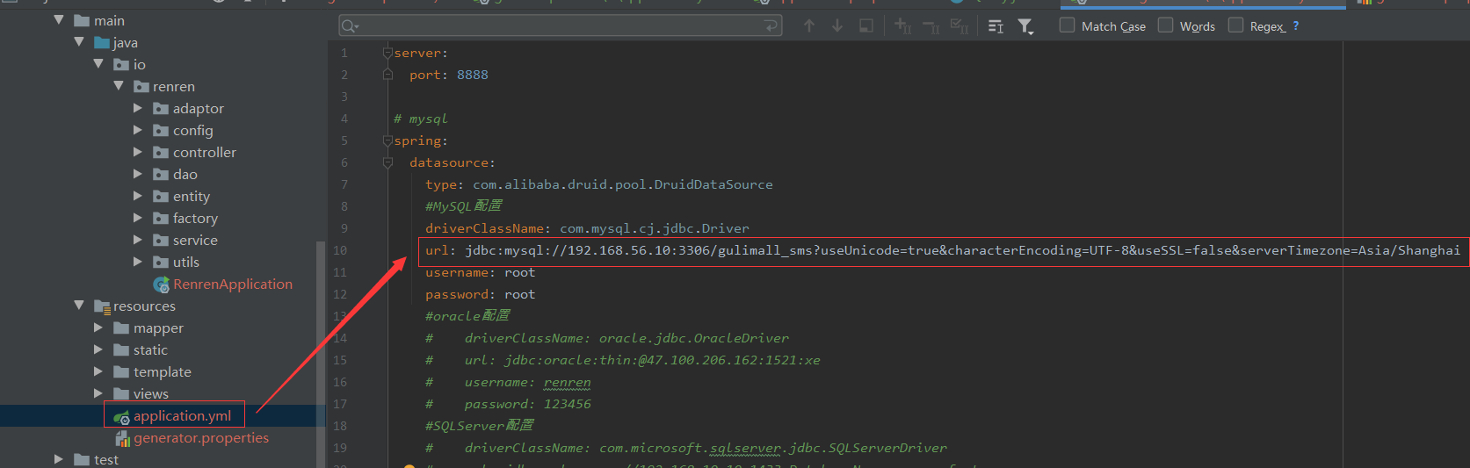This screenshot has height=468, width=1470.
Task: Expand the service package arrow
Action: tap(138, 240)
